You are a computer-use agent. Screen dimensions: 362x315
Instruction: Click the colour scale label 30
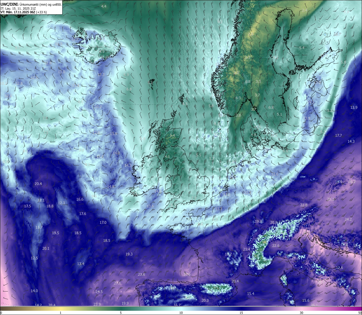click(301, 313)
